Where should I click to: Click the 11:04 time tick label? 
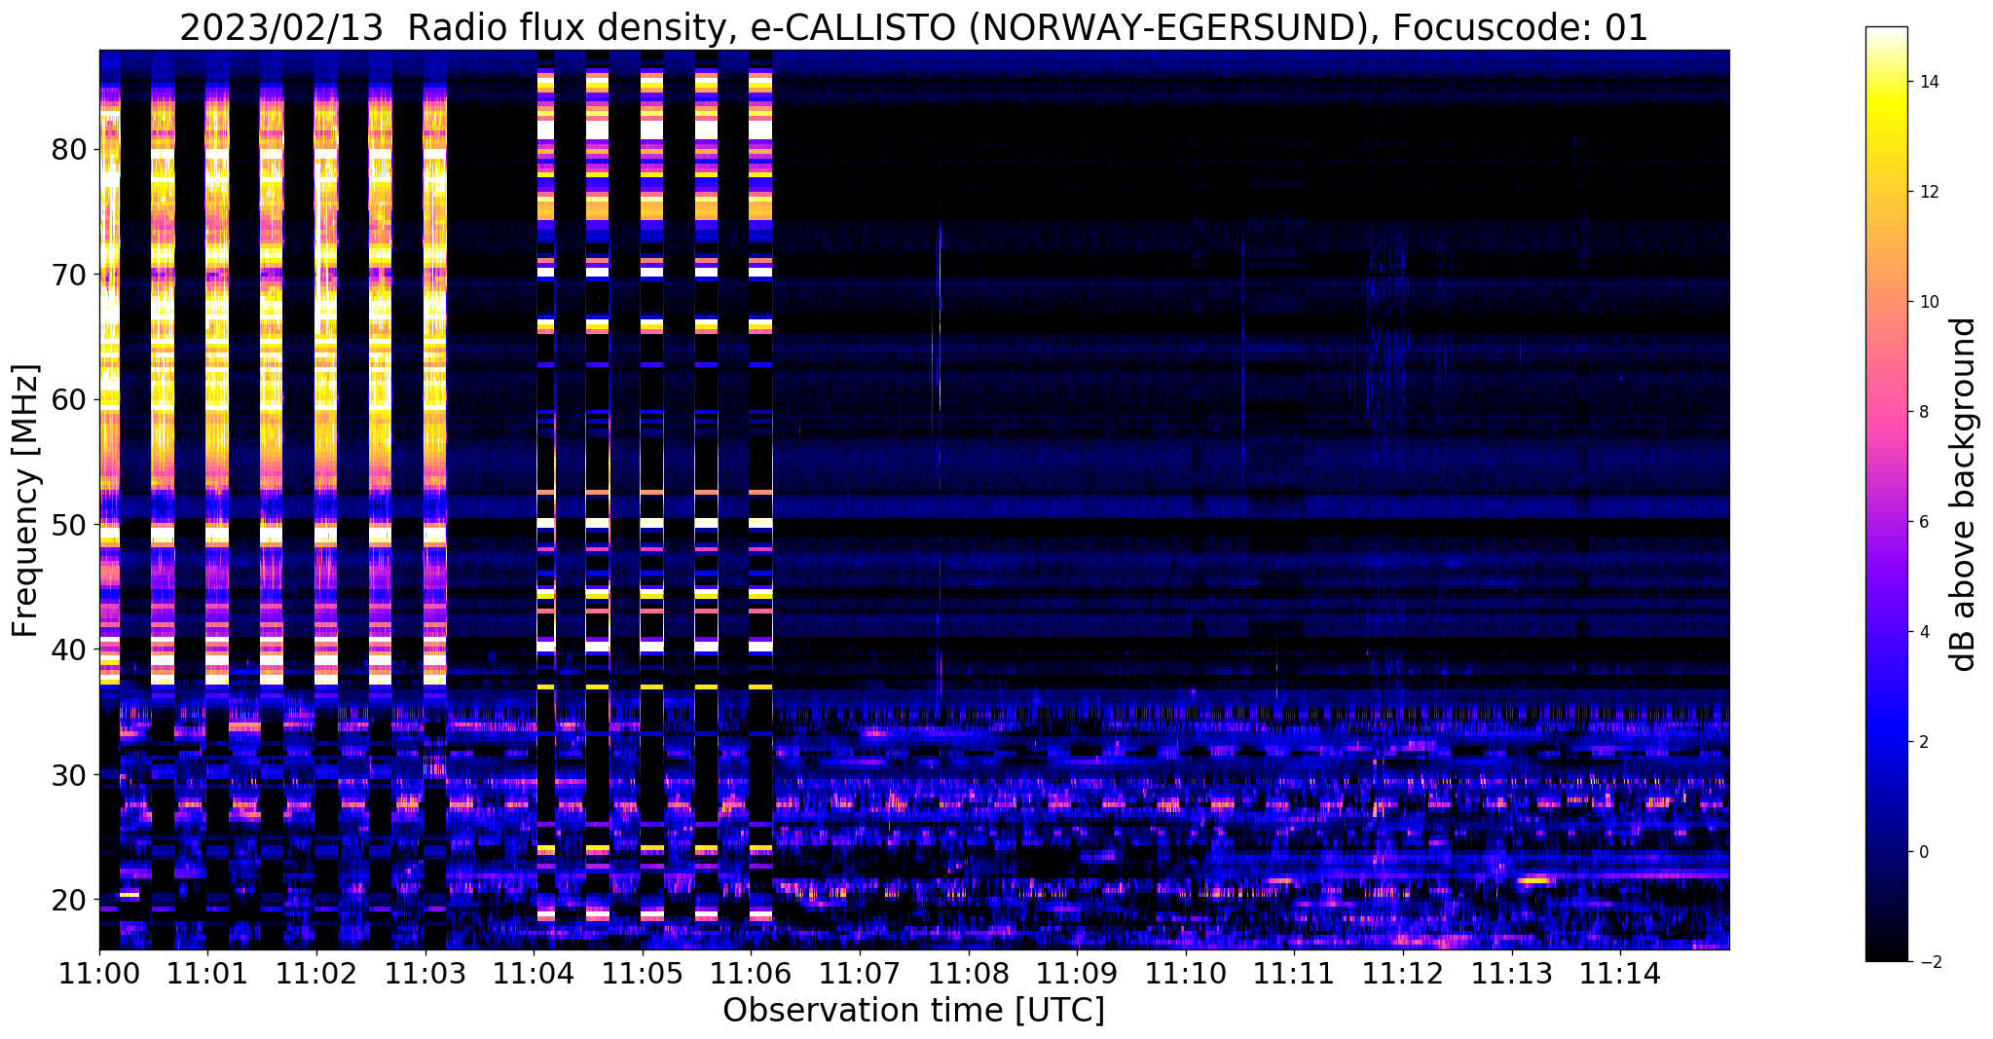coord(534,974)
